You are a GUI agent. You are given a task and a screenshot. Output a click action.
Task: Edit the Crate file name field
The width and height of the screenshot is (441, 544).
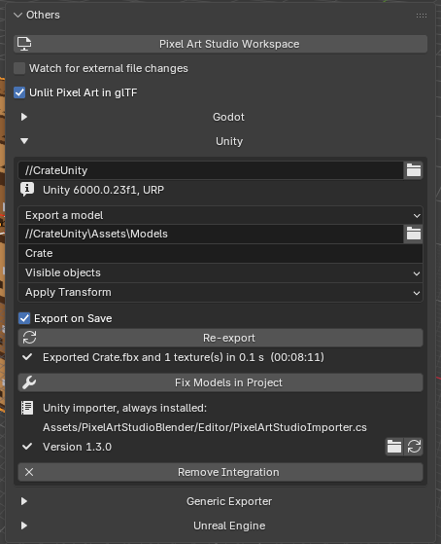[x=220, y=253]
